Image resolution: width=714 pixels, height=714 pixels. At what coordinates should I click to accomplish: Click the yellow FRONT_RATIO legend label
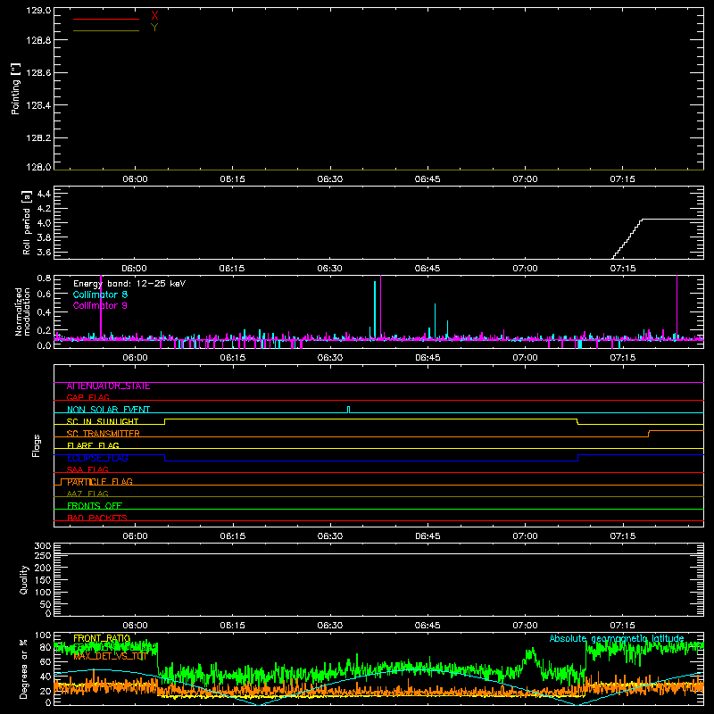tap(102, 638)
